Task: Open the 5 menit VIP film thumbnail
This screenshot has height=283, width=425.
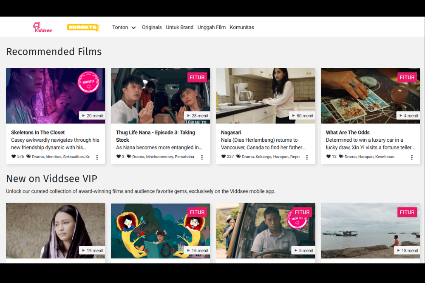Action: [x=266, y=230]
